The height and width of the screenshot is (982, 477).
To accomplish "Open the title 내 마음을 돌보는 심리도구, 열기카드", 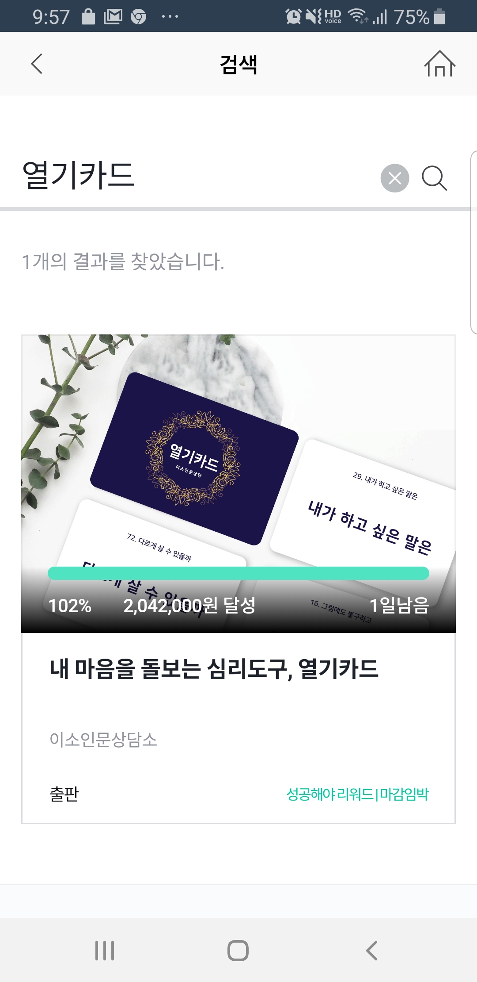I will 214,668.
